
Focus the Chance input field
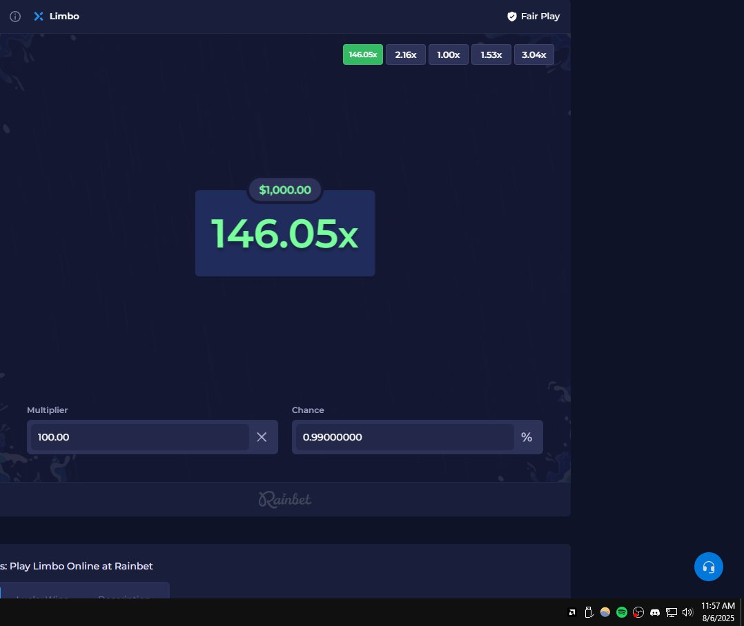point(404,437)
